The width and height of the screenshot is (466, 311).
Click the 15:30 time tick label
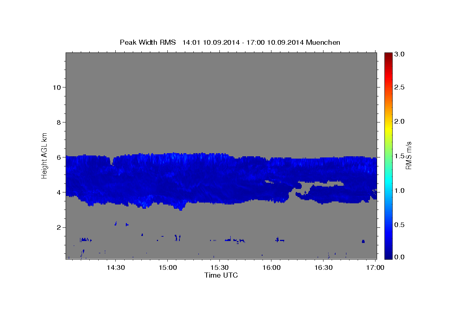pyautogui.click(x=219, y=268)
